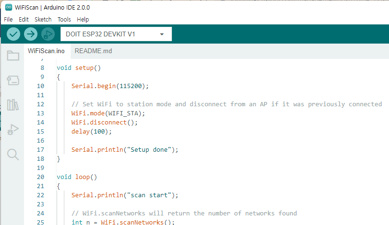Image resolution: width=389 pixels, height=225 pixels.
Task: Click the opening brace on line 9
Action: click(x=59, y=77)
